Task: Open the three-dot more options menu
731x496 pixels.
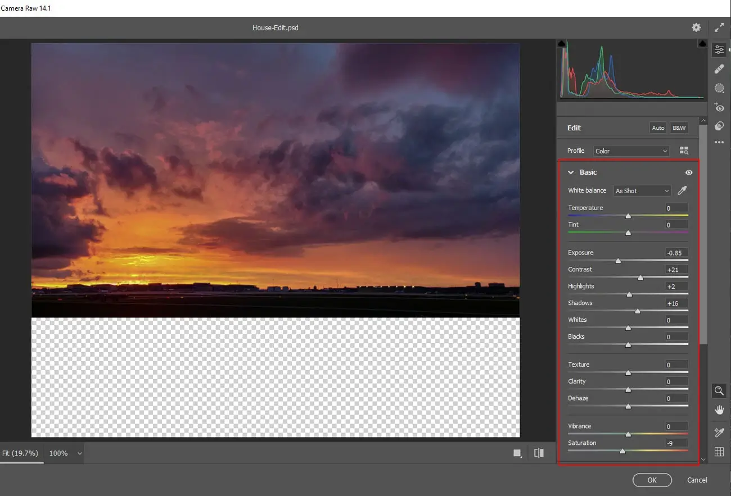Action: (719, 142)
